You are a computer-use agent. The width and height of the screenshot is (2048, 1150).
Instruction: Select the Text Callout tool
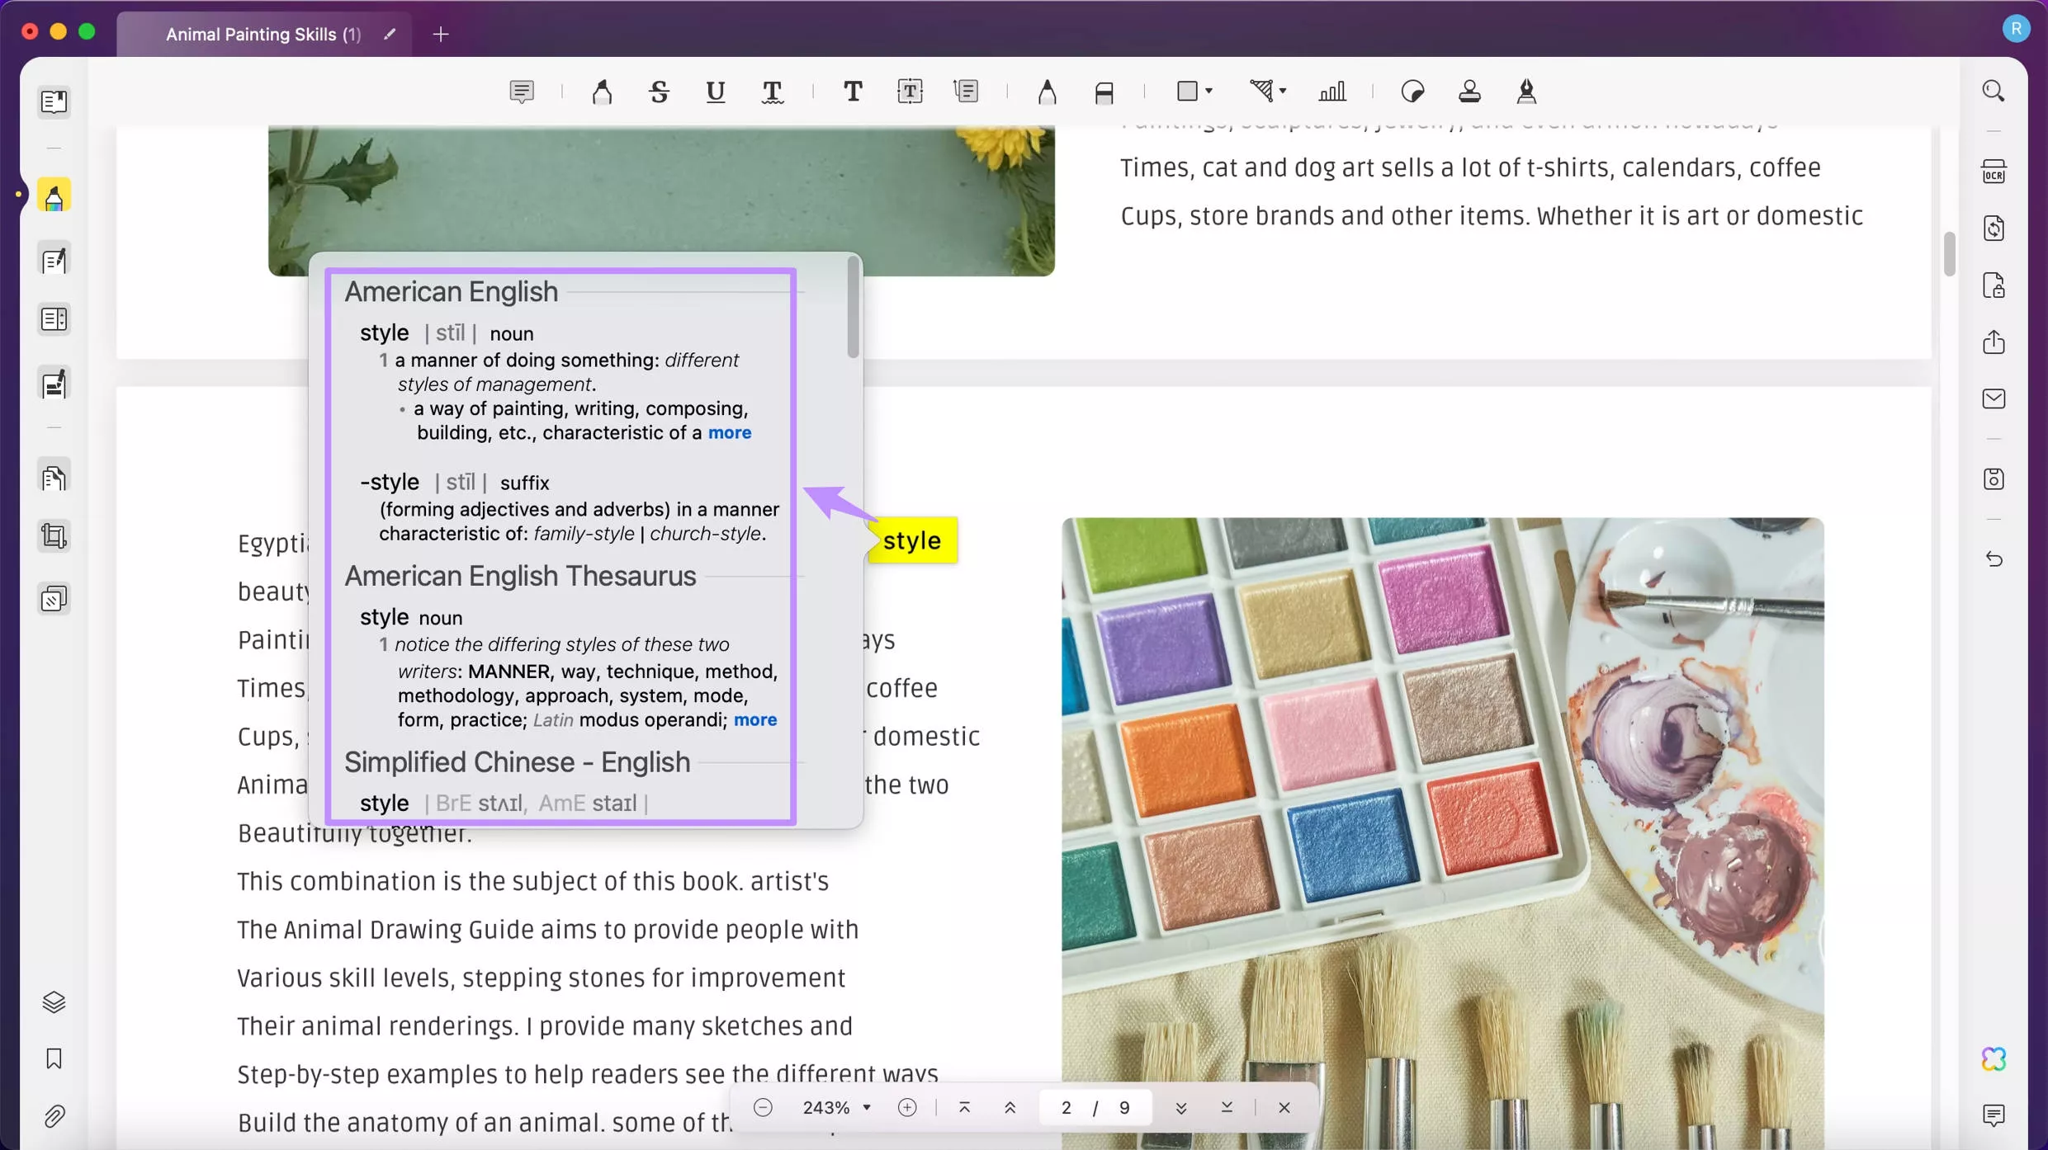click(x=966, y=92)
